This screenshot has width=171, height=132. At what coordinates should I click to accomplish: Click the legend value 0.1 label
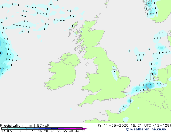pos(3,131)
